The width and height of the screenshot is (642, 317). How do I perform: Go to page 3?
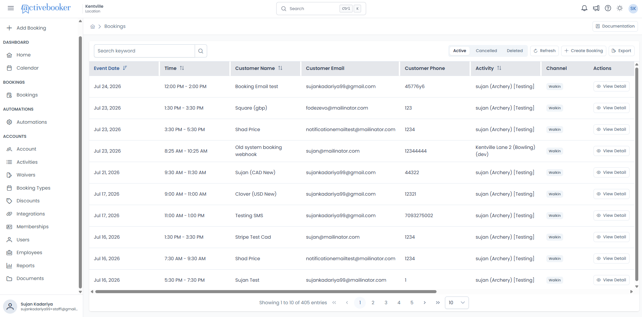pos(386,303)
